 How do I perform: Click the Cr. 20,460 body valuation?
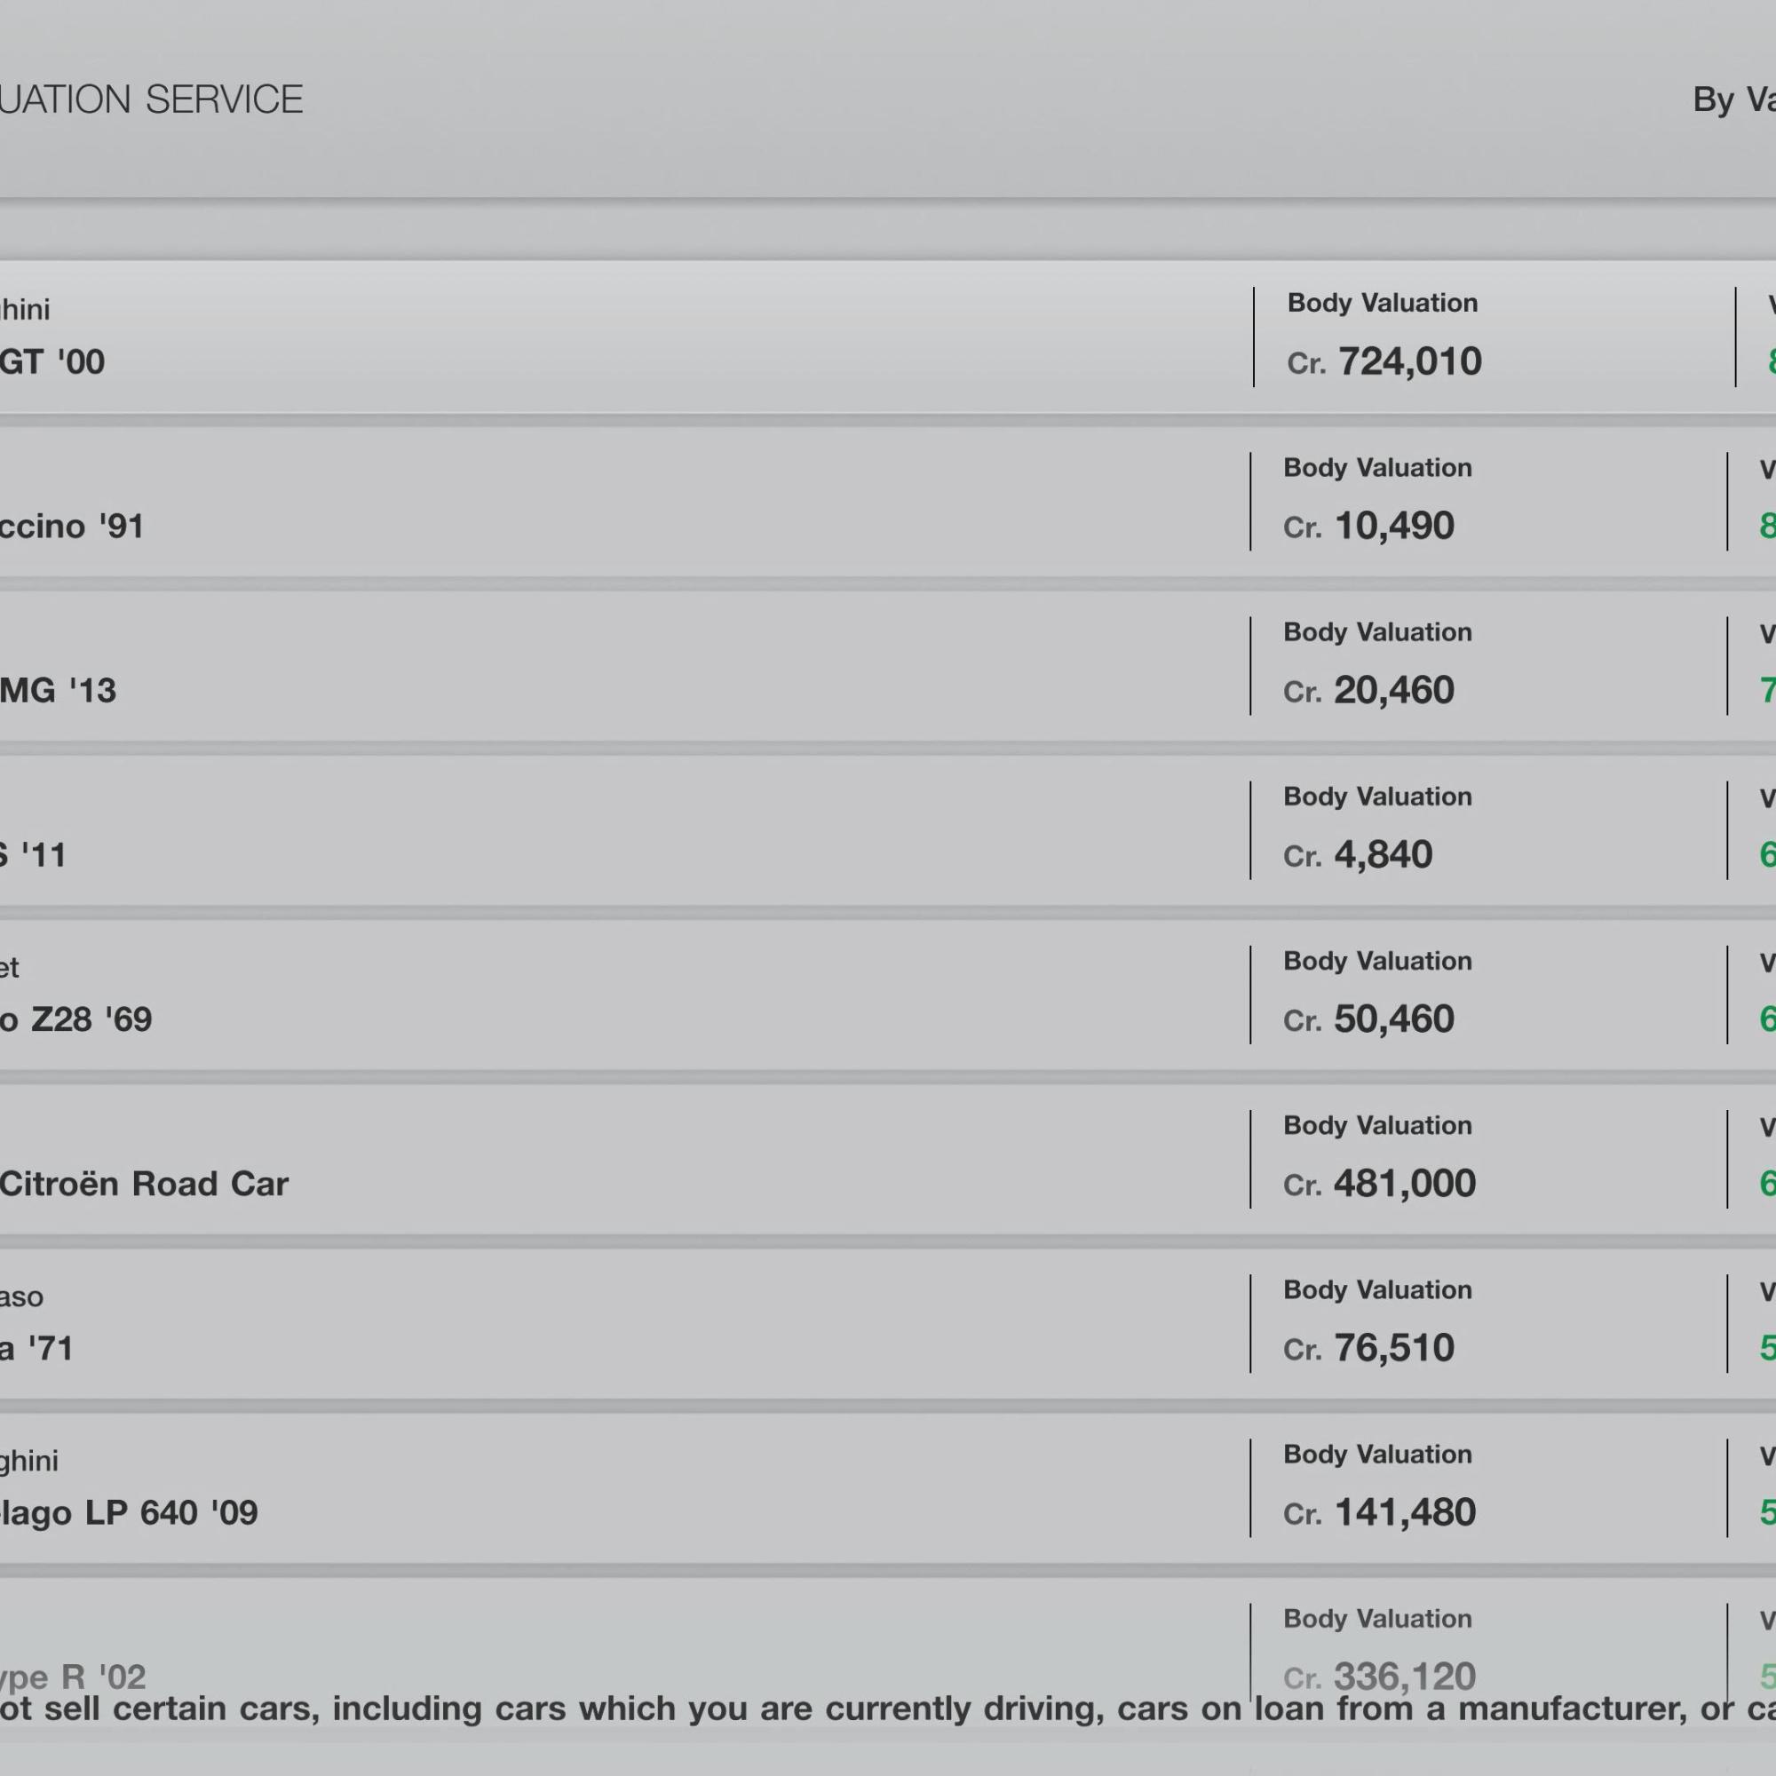[x=1369, y=690]
